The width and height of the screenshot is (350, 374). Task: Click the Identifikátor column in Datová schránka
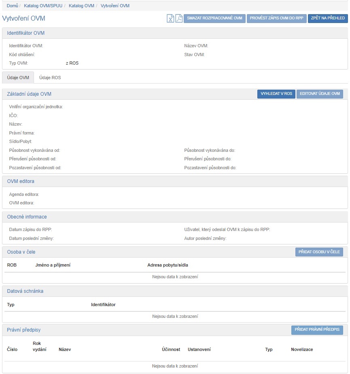(x=103, y=305)
